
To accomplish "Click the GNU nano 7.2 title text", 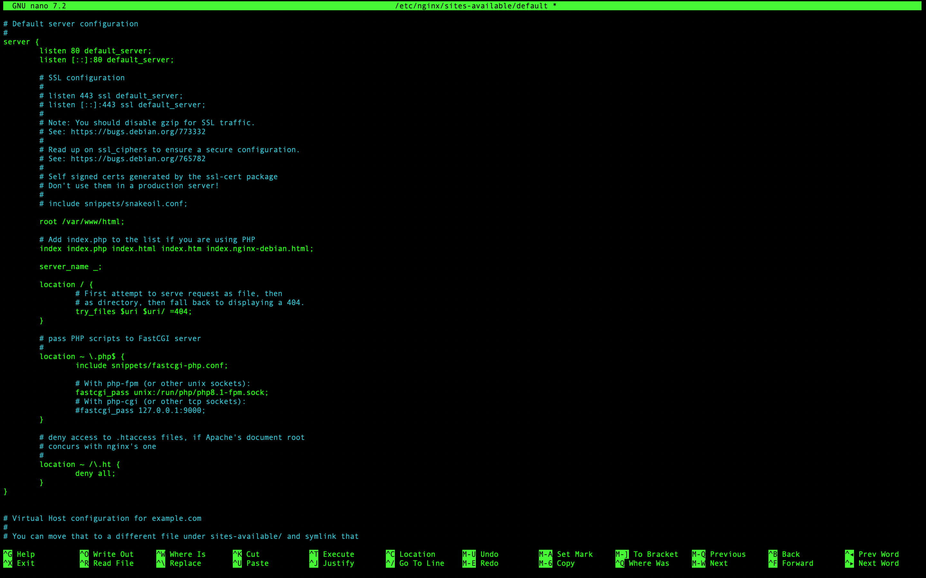I will 39,6.
